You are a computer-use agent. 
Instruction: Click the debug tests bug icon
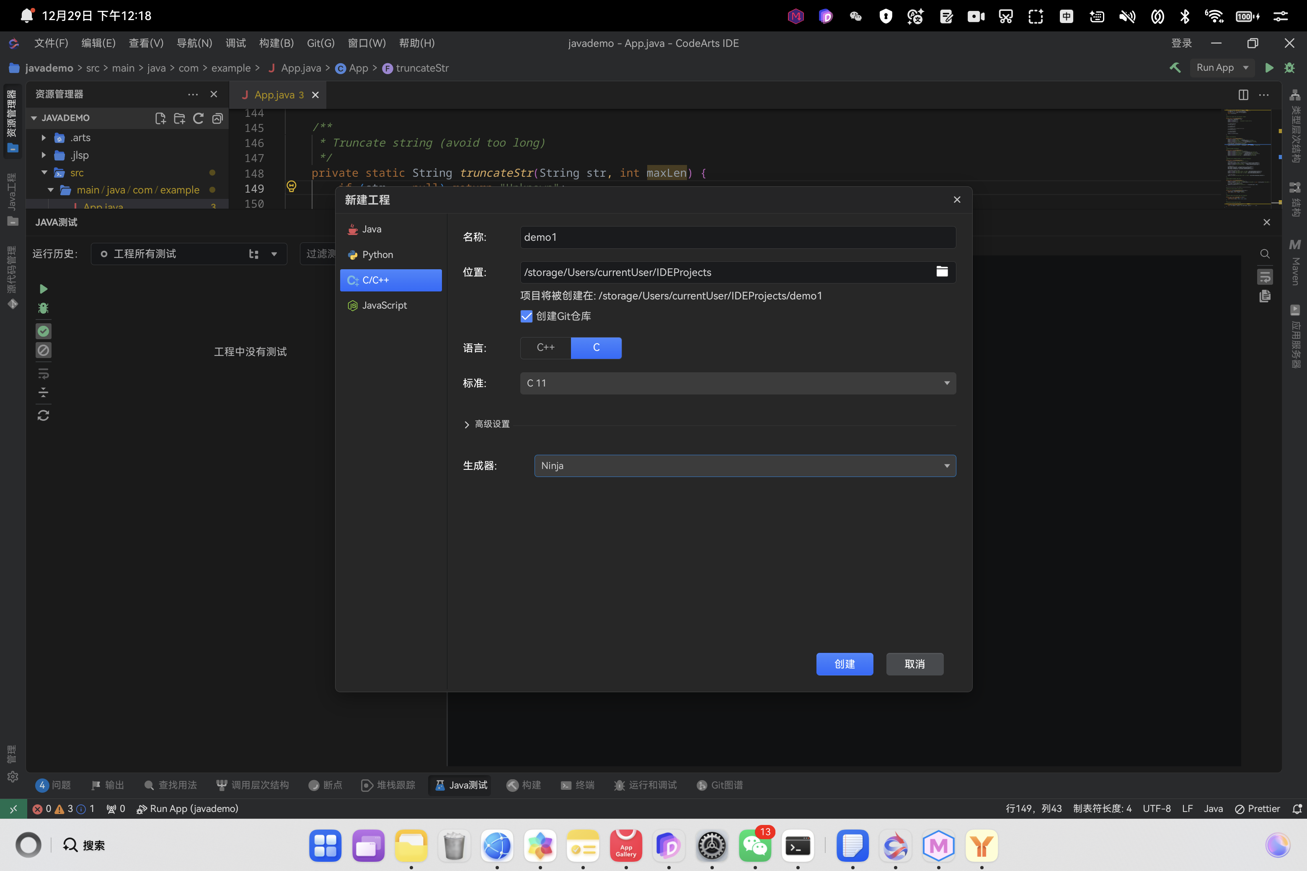[x=43, y=308]
